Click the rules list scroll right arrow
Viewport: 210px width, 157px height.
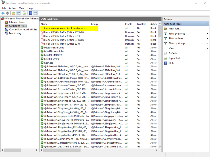(x=156, y=150)
